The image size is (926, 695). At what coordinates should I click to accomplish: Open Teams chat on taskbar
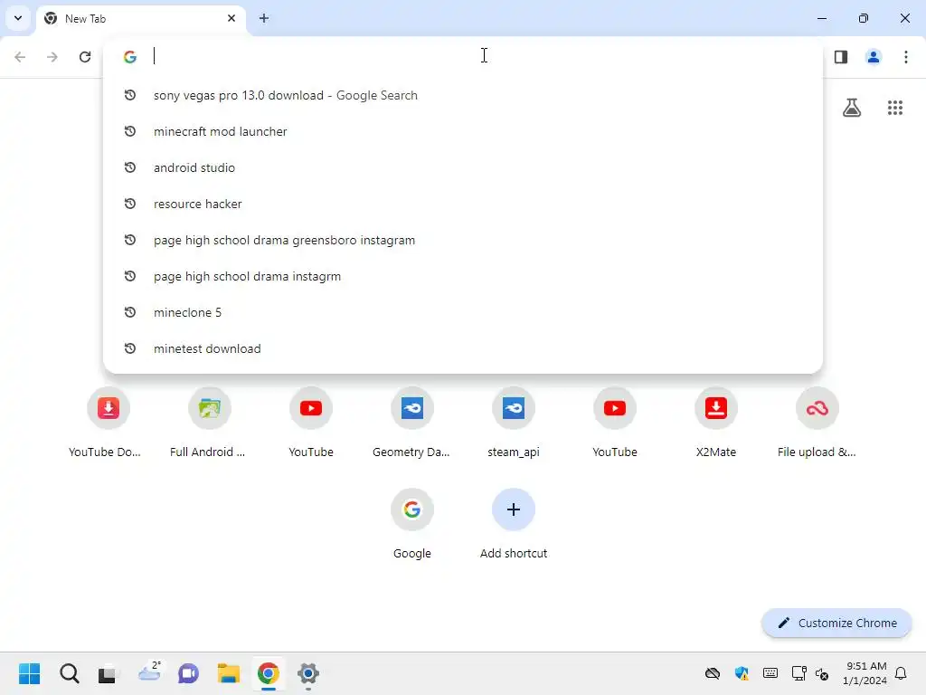(x=188, y=673)
